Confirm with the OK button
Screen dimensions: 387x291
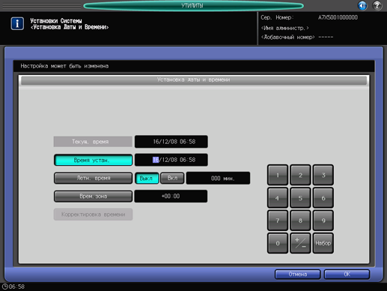347,274
